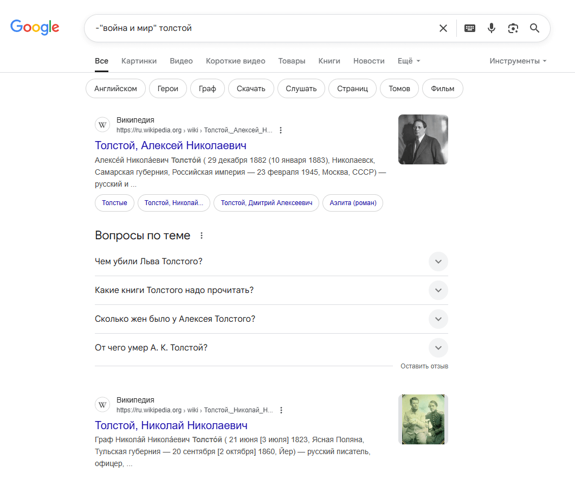Click Wikipedia favicon of Николай Николаевич result
The width and height of the screenshot is (575, 478).
(x=102, y=405)
